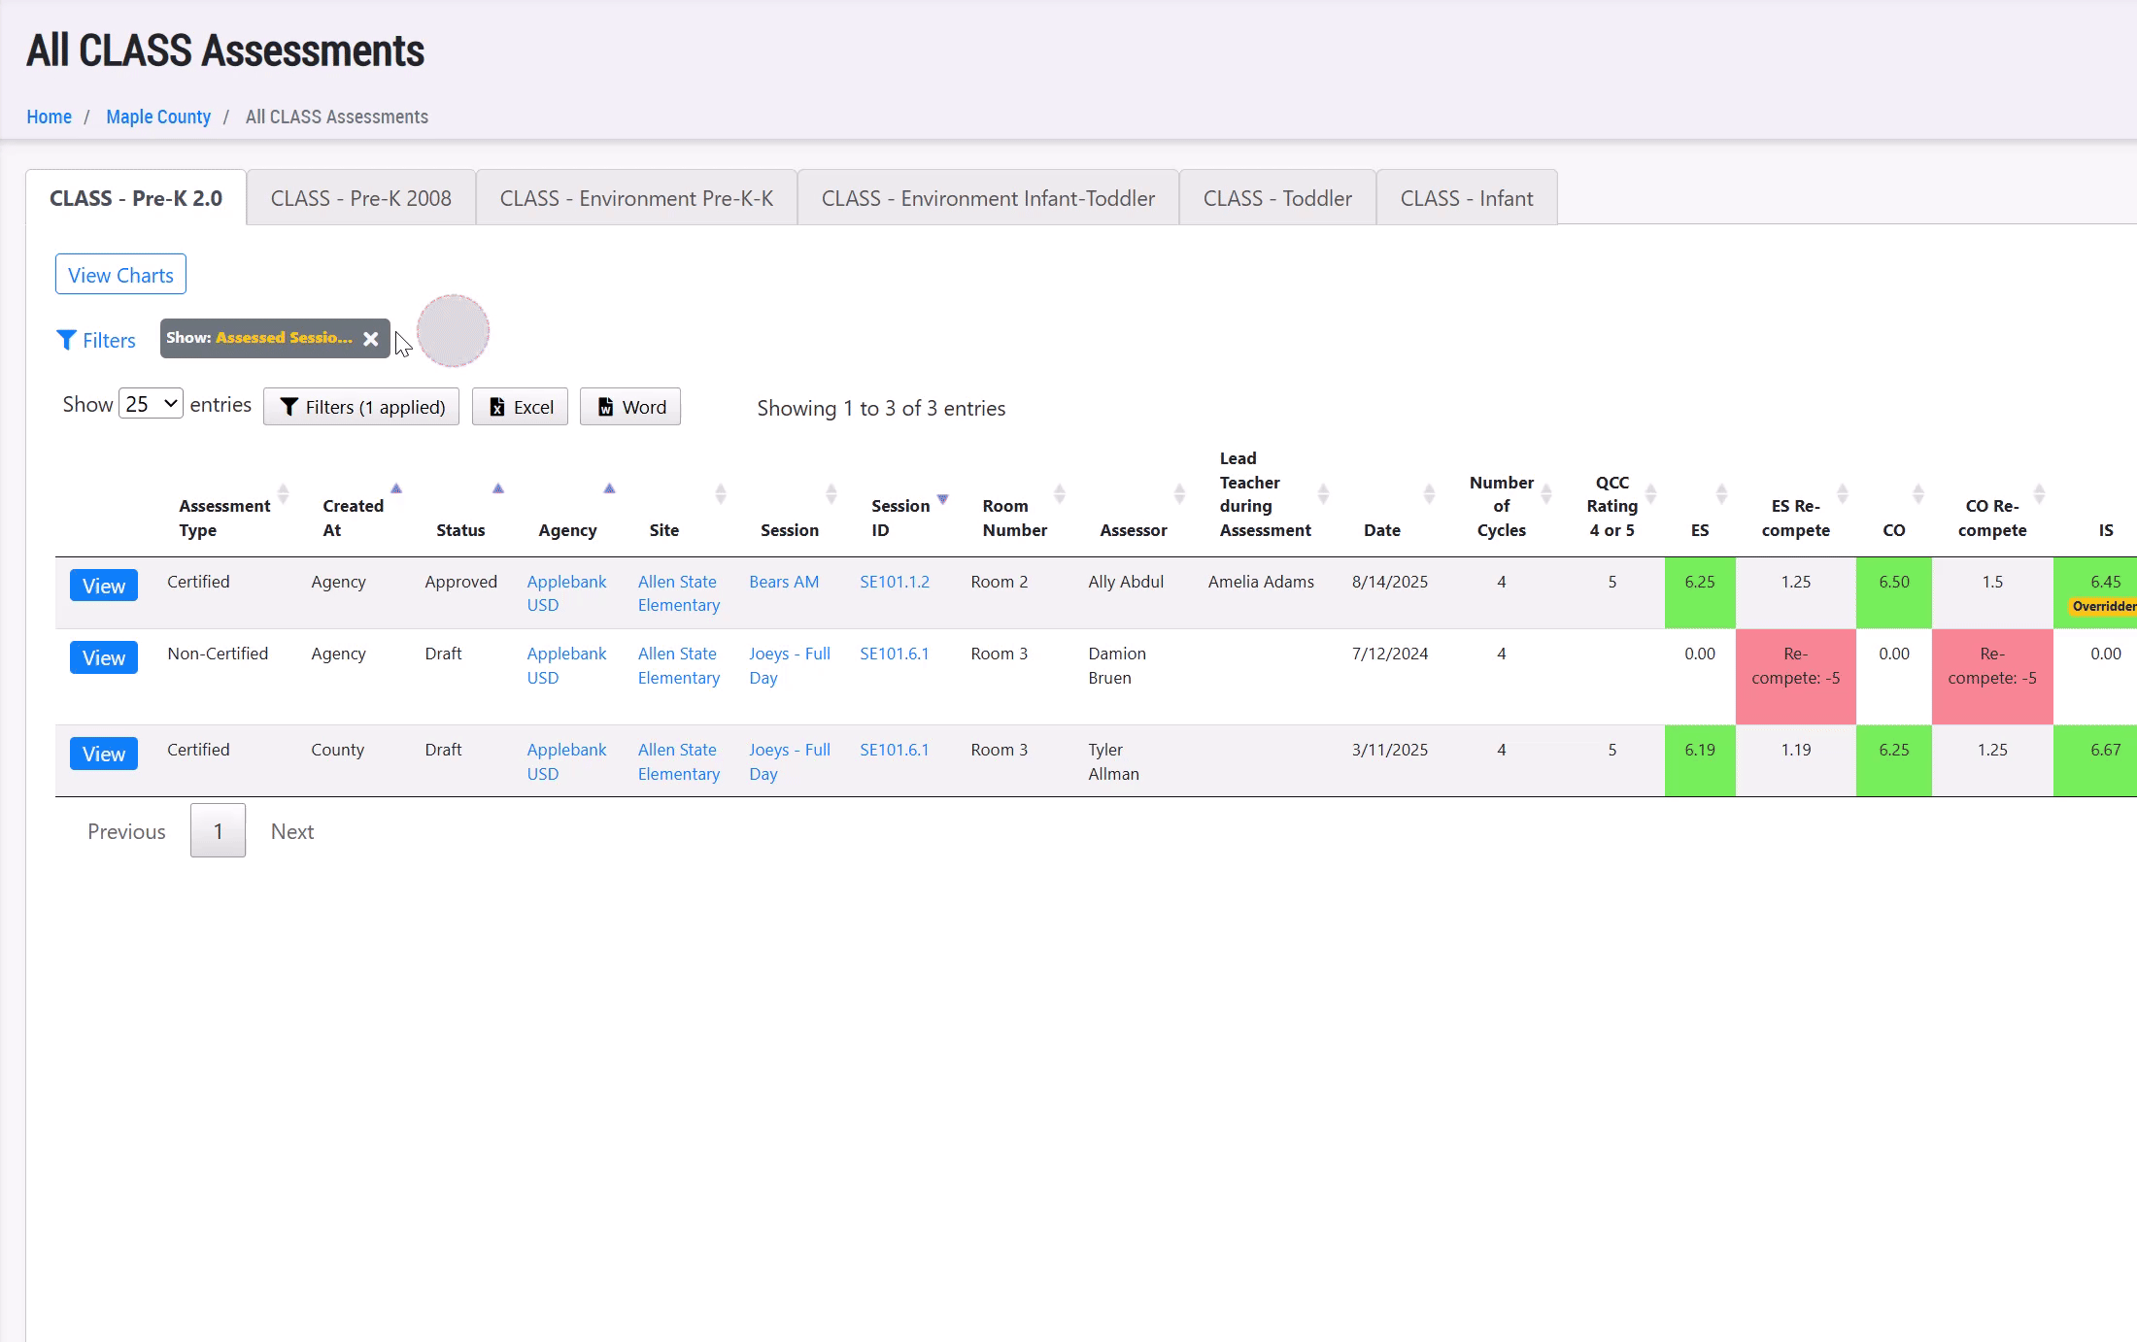The width and height of the screenshot is (2137, 1342).
Task: Sort by the Assessment Type column arrows
Action: [x=283, y=494]
